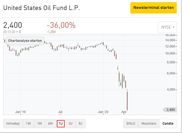Switch to the 3J time range
The image size is (182, 133).
71,124
